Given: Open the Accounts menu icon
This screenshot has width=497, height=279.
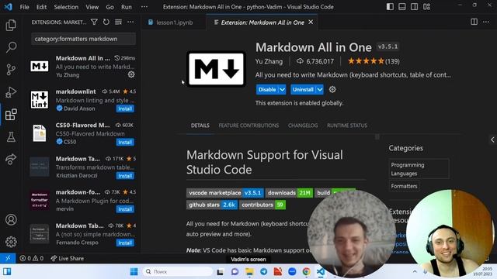Looking at the screenshot, I should 11,219.
